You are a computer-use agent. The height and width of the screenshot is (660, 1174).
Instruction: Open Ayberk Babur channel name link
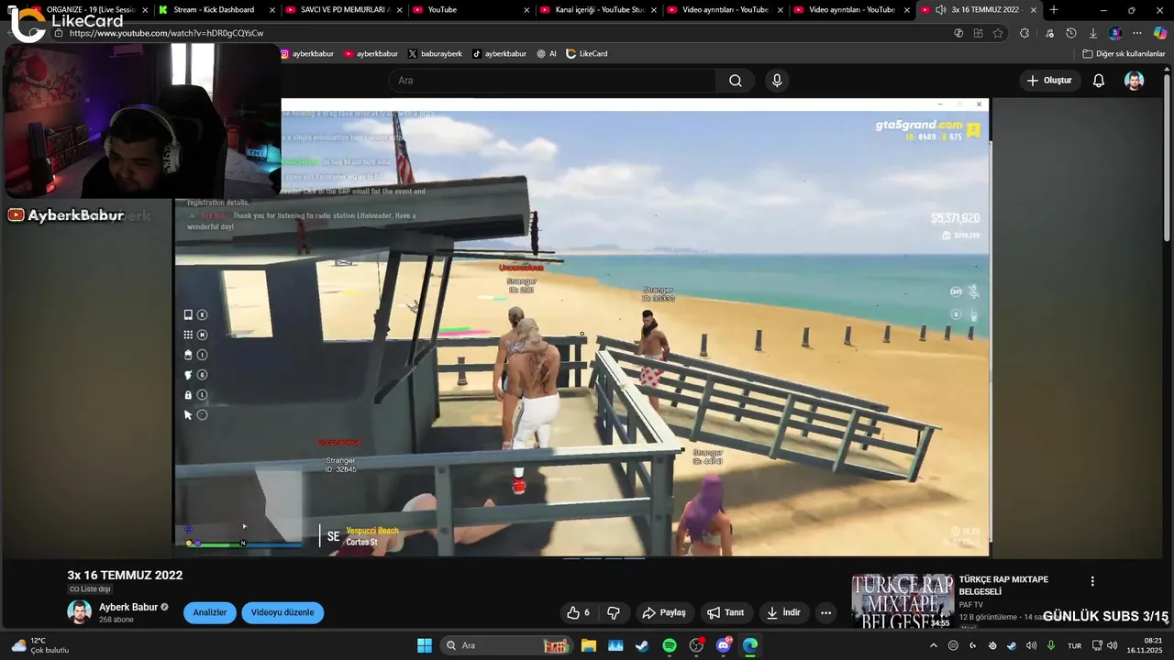128,607
